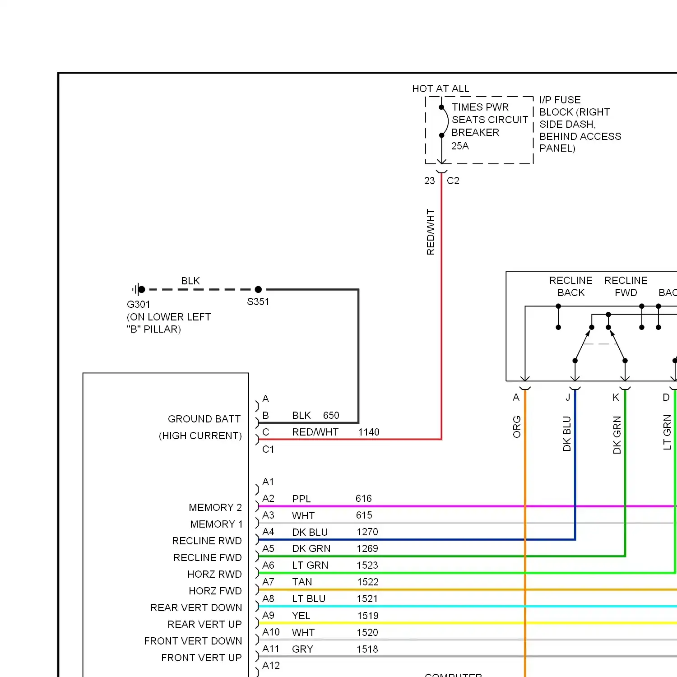Select switch connector pin "D"
This screenshot has width=677, height=677.
[666, 397]
